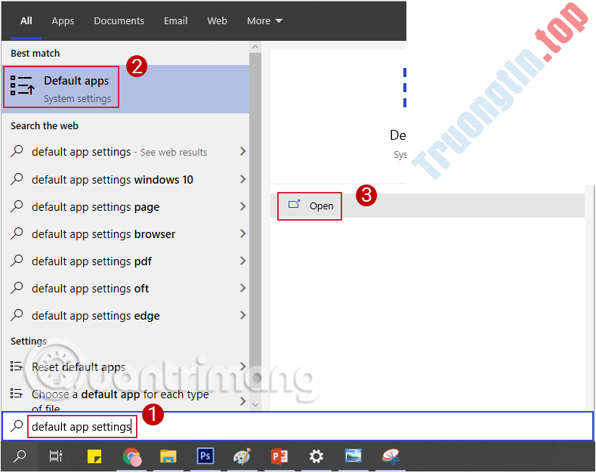Click magnifier icon next to 'default app settings oft'

coord(17,288)
